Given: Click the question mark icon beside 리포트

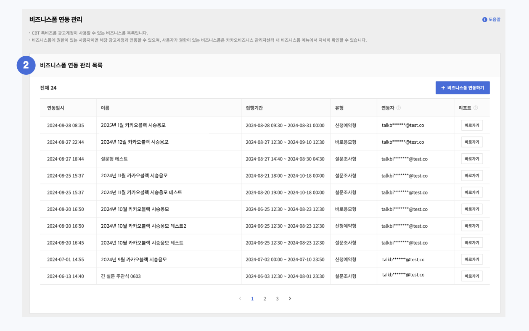Looking at the screenshot, I should pos(476,108).
